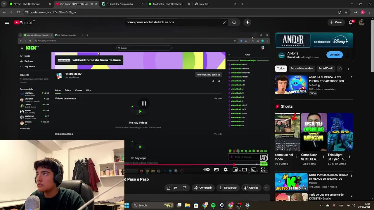This screenshot has width=374, height=210.
Task: Open the Chrome profile avatar
Action: pos(363,12)
